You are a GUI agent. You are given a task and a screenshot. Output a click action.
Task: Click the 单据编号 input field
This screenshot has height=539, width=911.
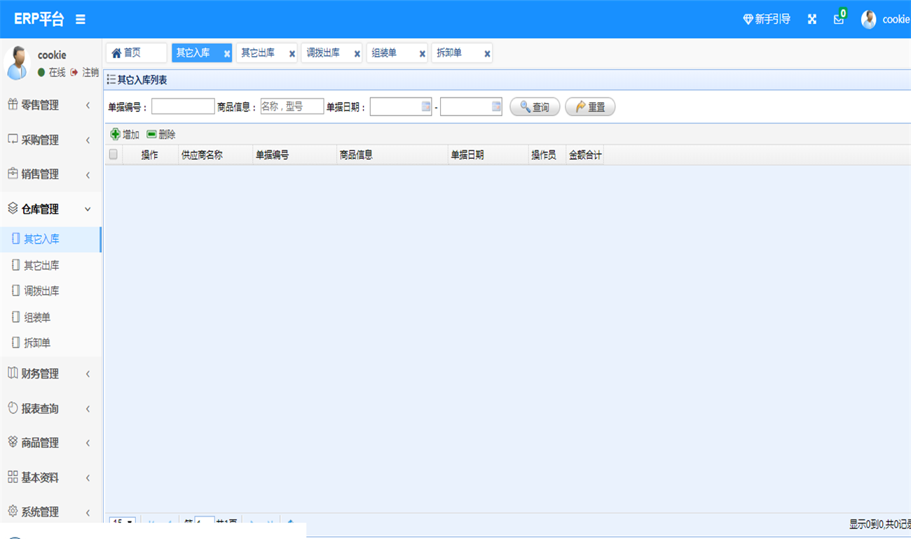click(x=183, y=106)
